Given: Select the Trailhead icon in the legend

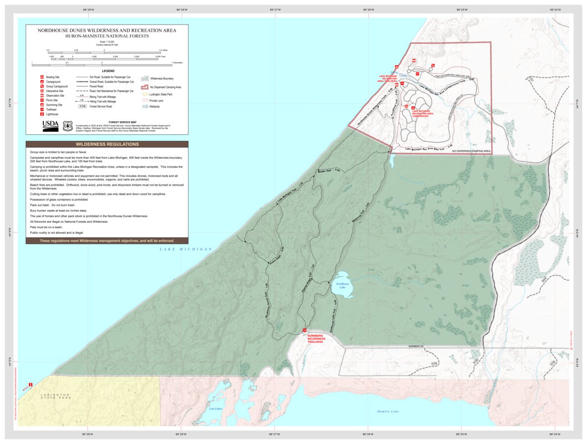Looking at the screenshot, I should tap(42, 110).
